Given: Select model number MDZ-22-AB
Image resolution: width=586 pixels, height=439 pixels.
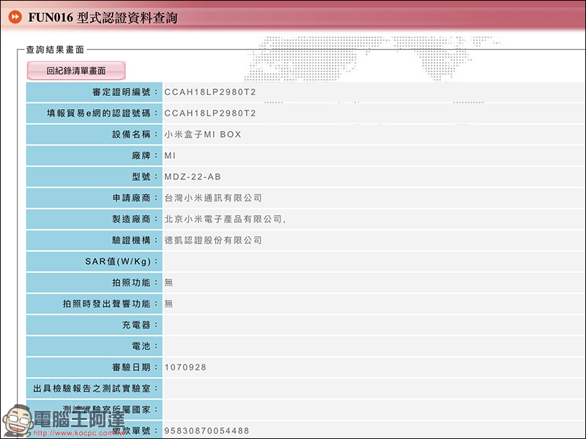Looking at the screenshot, I should coord(193,177).
